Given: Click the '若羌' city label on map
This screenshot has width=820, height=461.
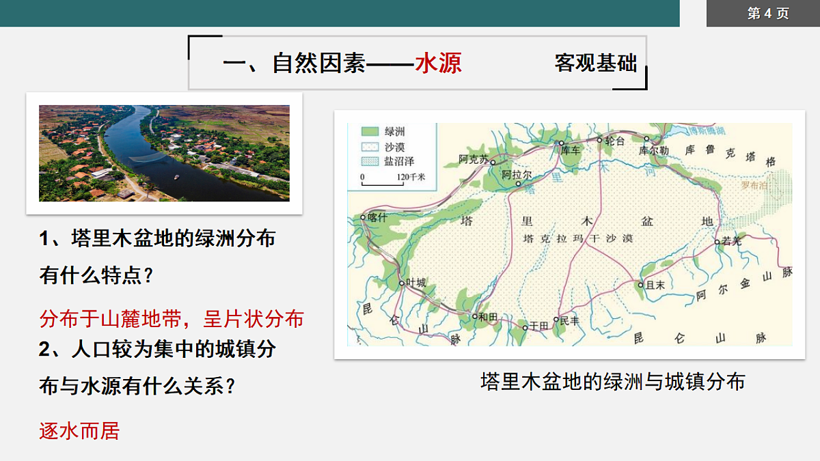Looking at the screenshot, I should click(731, 241).
